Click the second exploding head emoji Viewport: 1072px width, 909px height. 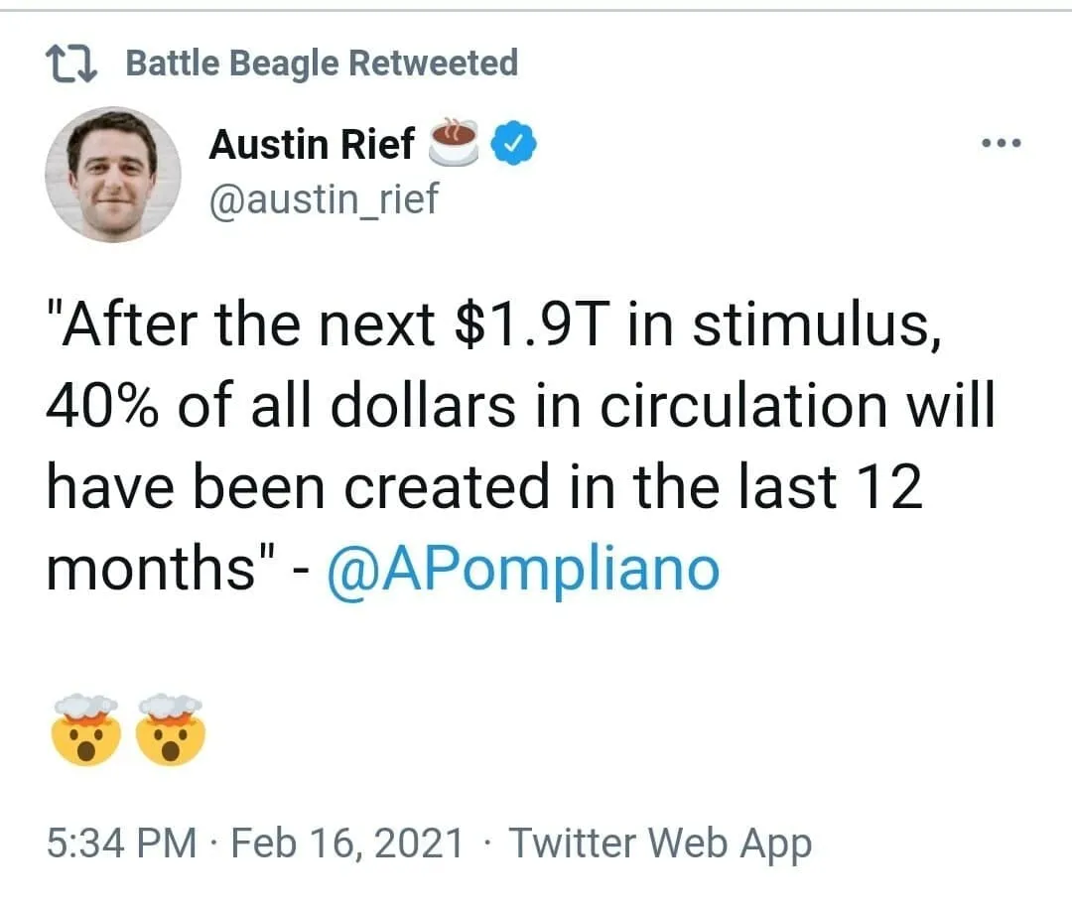171,729
